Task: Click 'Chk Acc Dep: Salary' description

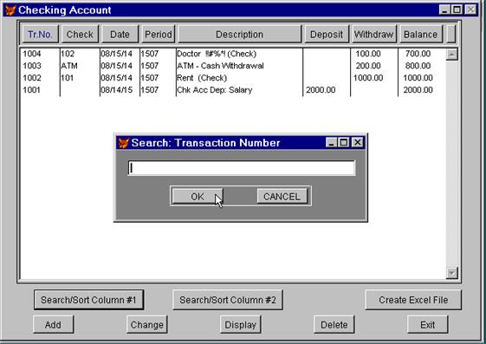Action: coord(215,90)
